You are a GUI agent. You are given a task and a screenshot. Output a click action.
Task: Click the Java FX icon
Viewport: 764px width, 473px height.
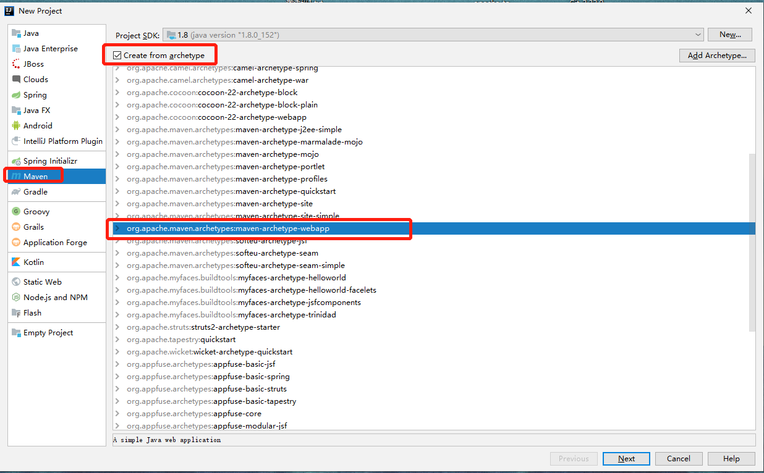coord(16,111)
